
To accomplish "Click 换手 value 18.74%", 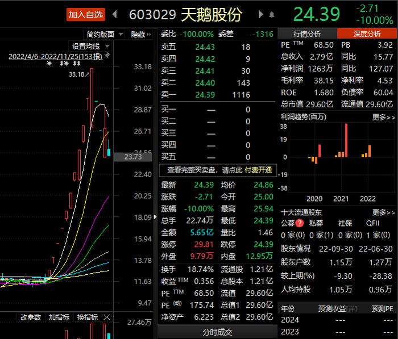I will pos(200,269).
